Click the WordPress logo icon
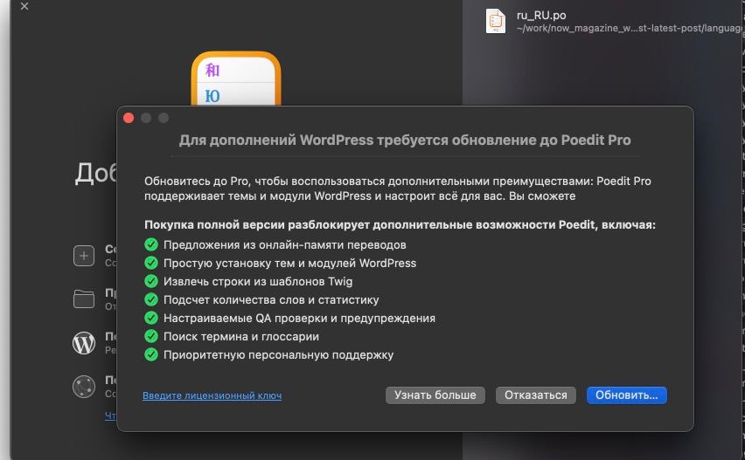 tap(84, 343)
